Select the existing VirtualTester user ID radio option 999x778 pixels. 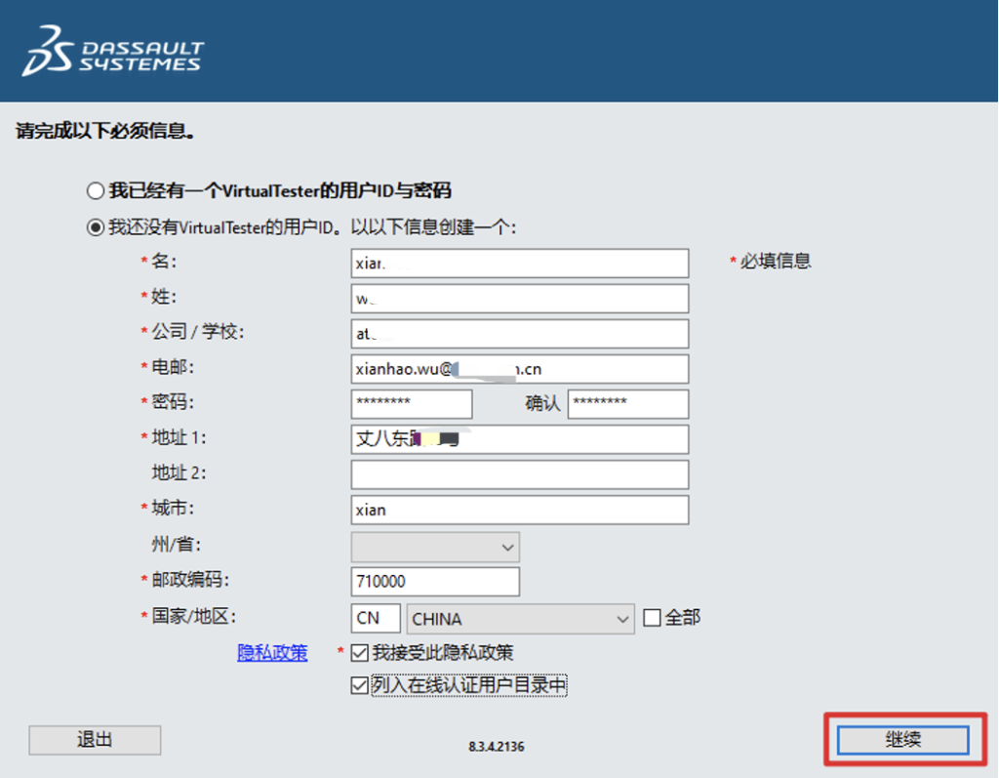tap(95, 190)
